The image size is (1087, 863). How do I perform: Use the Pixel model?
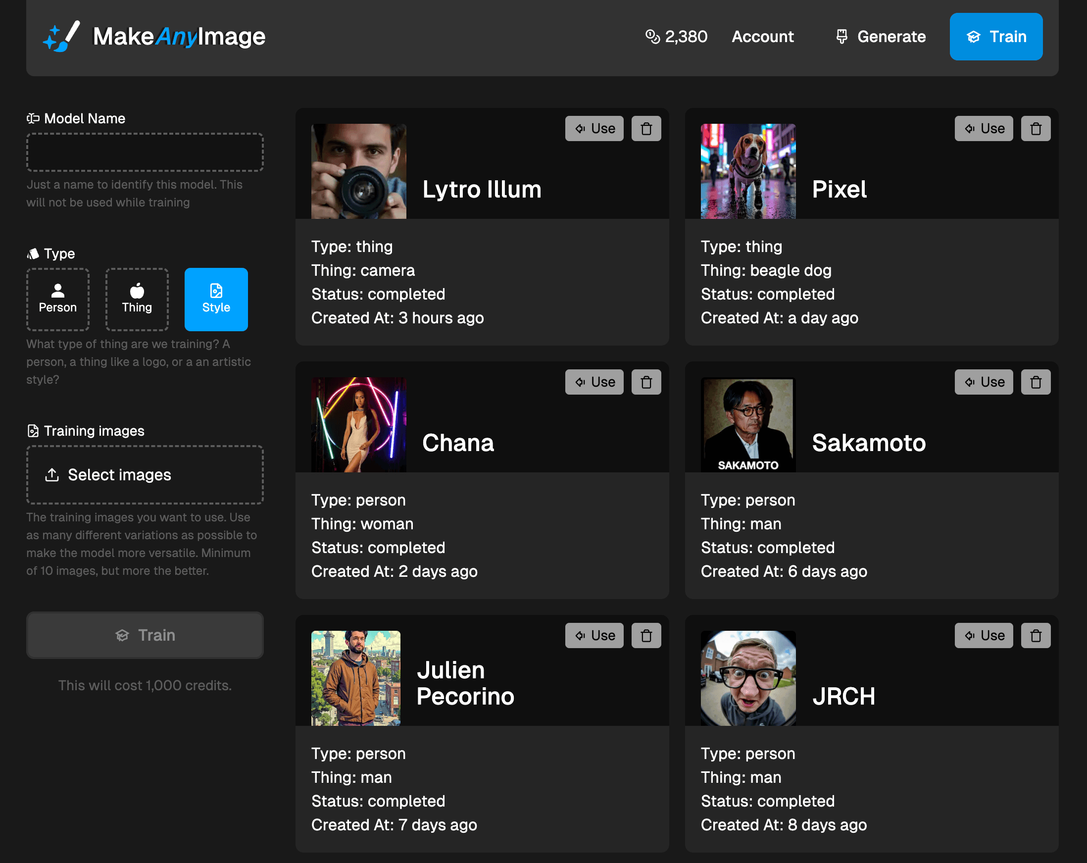(x=983, y=129)
